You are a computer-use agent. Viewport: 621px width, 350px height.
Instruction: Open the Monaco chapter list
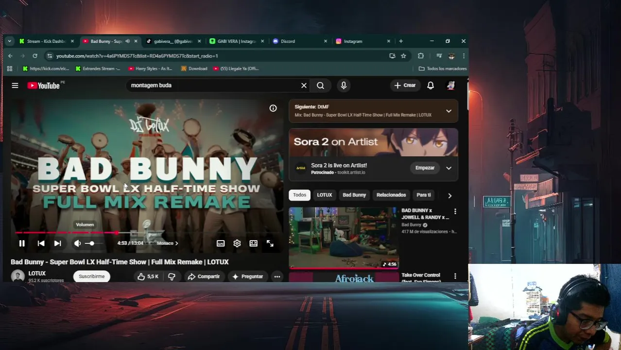[167, 243]
